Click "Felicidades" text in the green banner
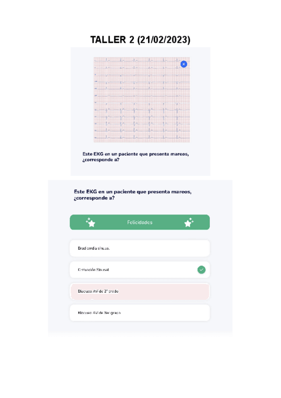 coord(140,222)
